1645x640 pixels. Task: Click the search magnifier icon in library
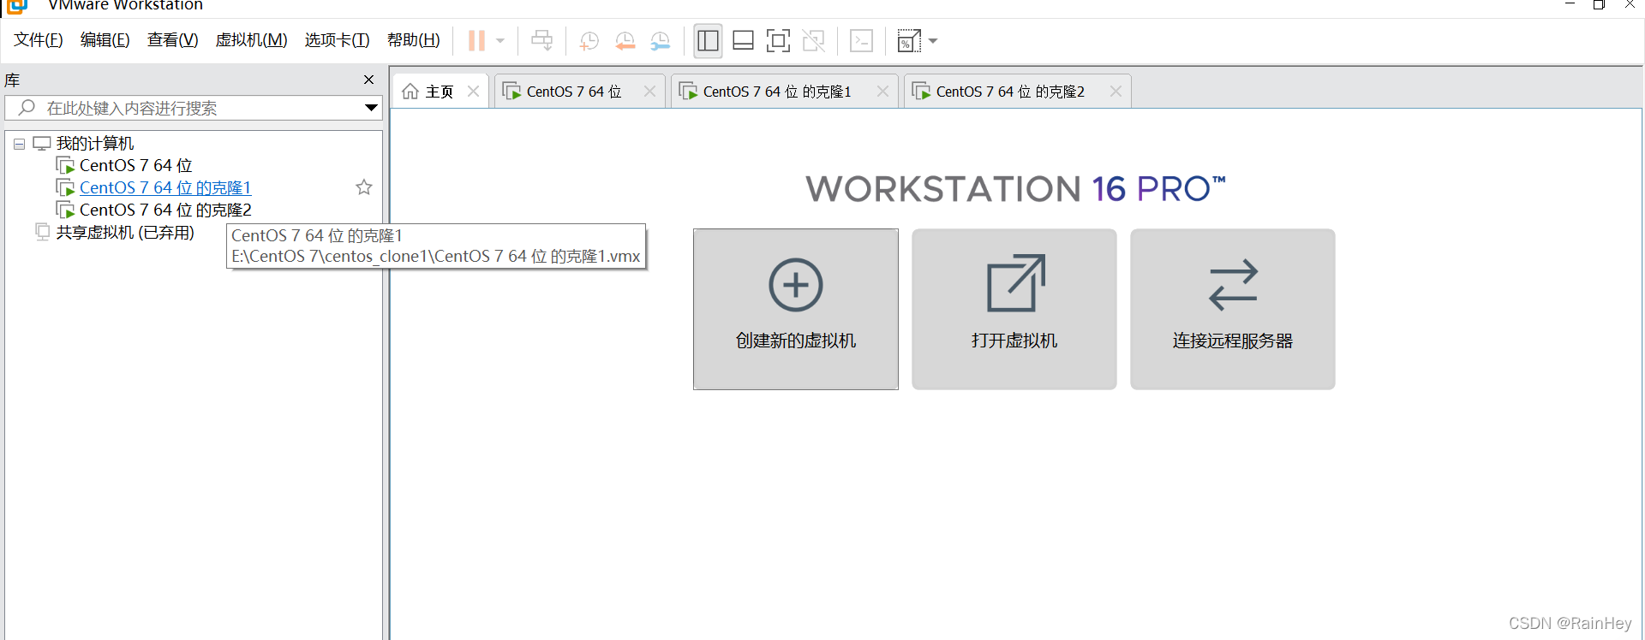pos(27,108)
